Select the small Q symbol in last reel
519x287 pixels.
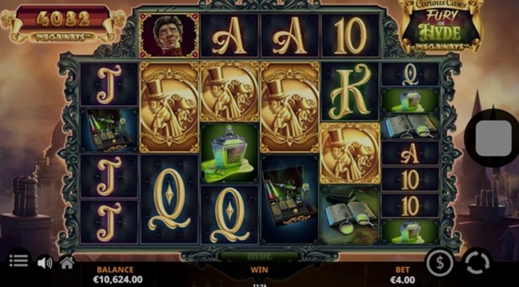(x=411, y=75)
